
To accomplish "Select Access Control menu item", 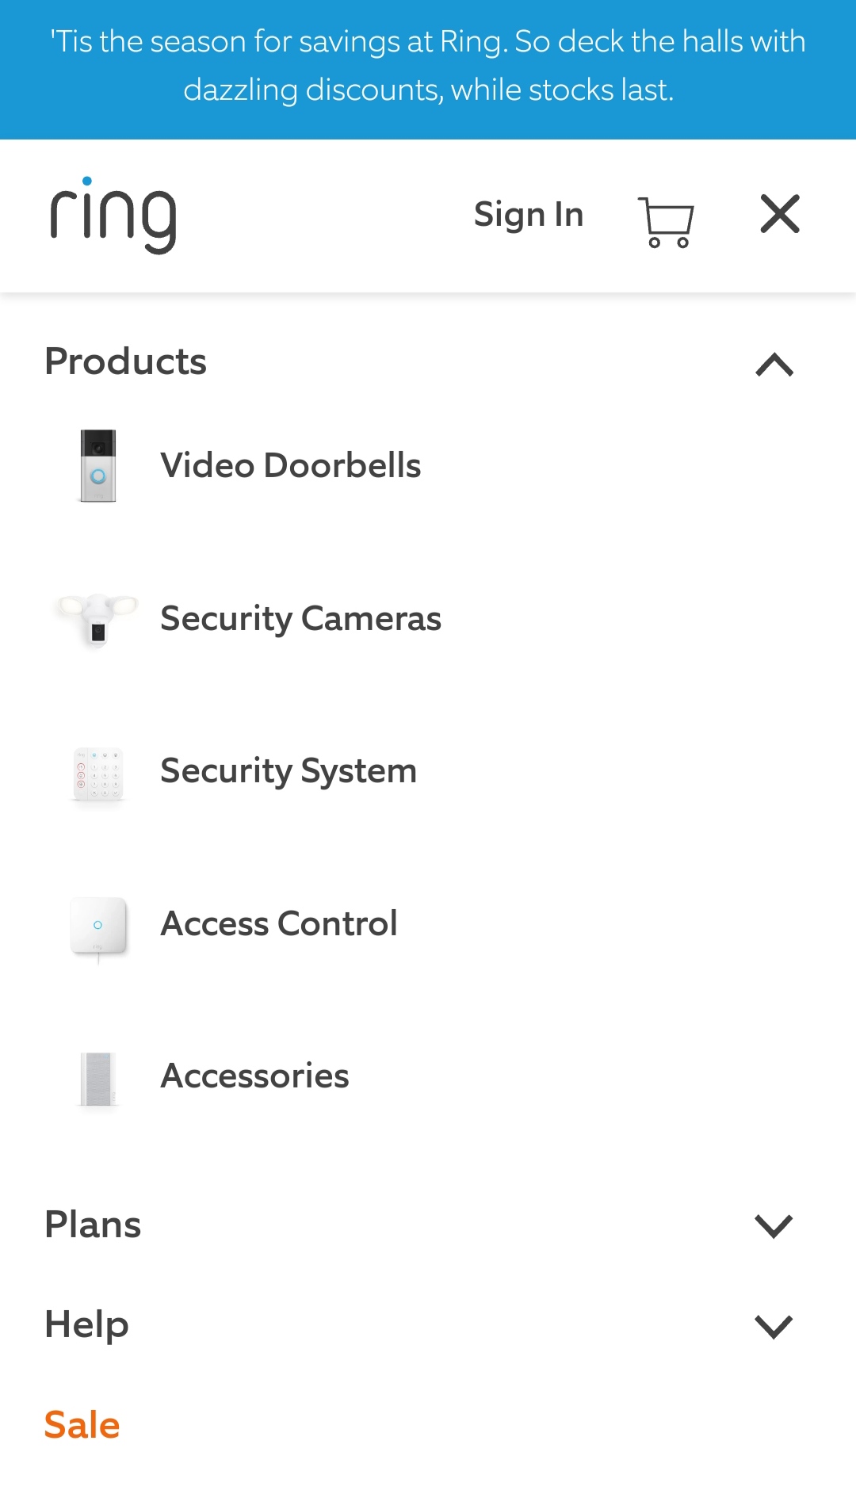I will point(279,924).
